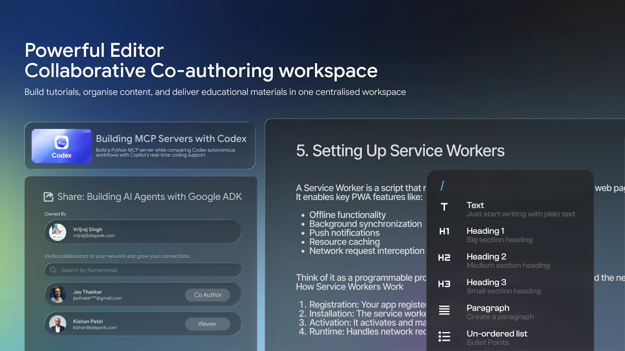Image resolution: width=625 pixels, height=351 pixels.
Task: Click the Codex logo thumbnail
Action: pos(62,146)
